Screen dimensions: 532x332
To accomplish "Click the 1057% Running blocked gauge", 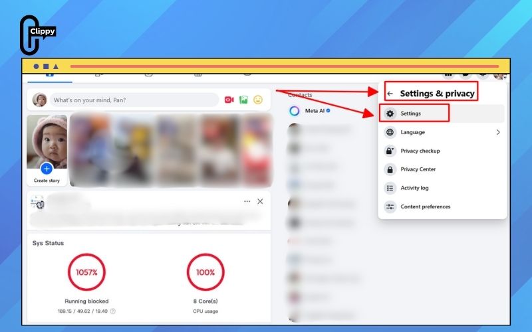I will pos(86,272).
